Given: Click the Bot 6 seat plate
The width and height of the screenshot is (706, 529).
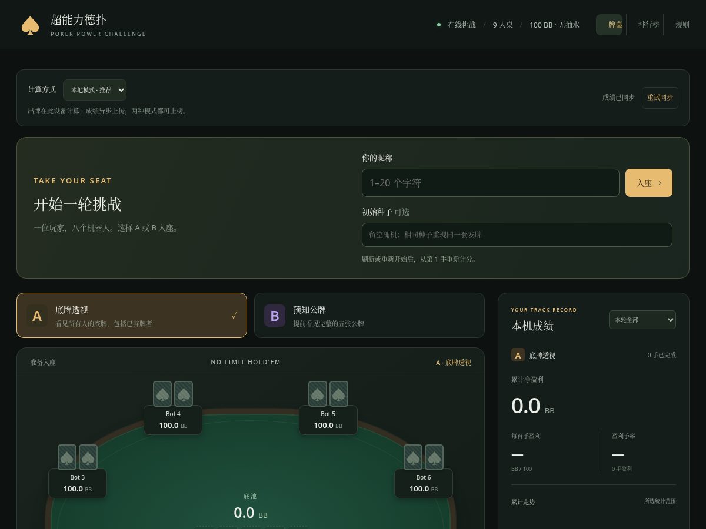Looking at the screenshot, I should click(424, 483).
